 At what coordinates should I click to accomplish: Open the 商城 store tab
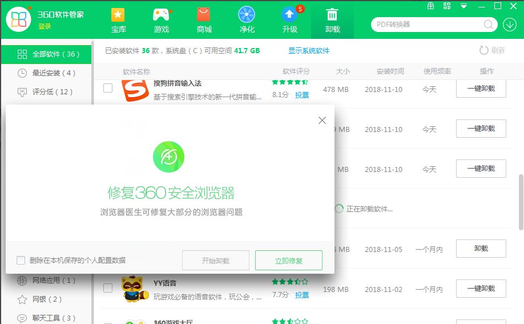pyautogui.click(x=204, y=21)
